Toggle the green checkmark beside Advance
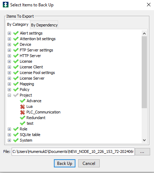154x173 pixels. click(23, 101)
